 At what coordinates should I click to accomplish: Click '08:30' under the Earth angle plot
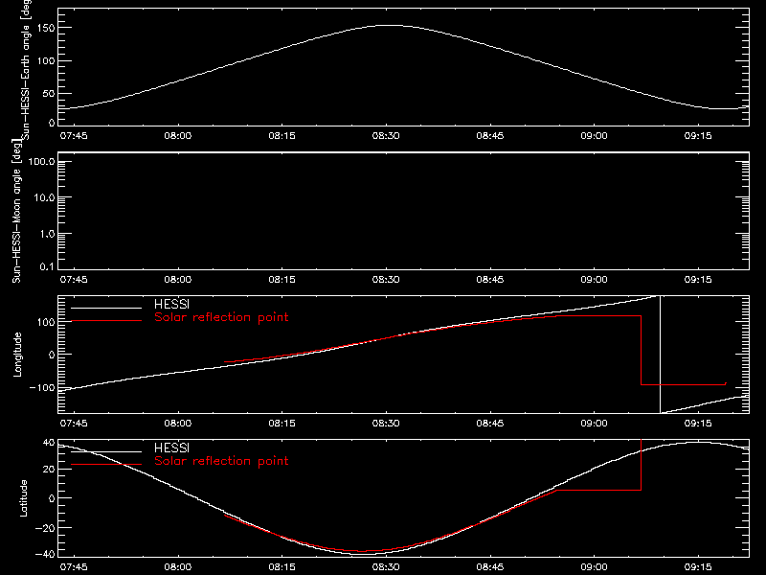click(x=386, y=136)
